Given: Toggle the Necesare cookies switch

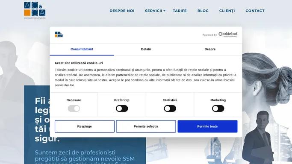Looking at the screenshot, I should (74, 108).
